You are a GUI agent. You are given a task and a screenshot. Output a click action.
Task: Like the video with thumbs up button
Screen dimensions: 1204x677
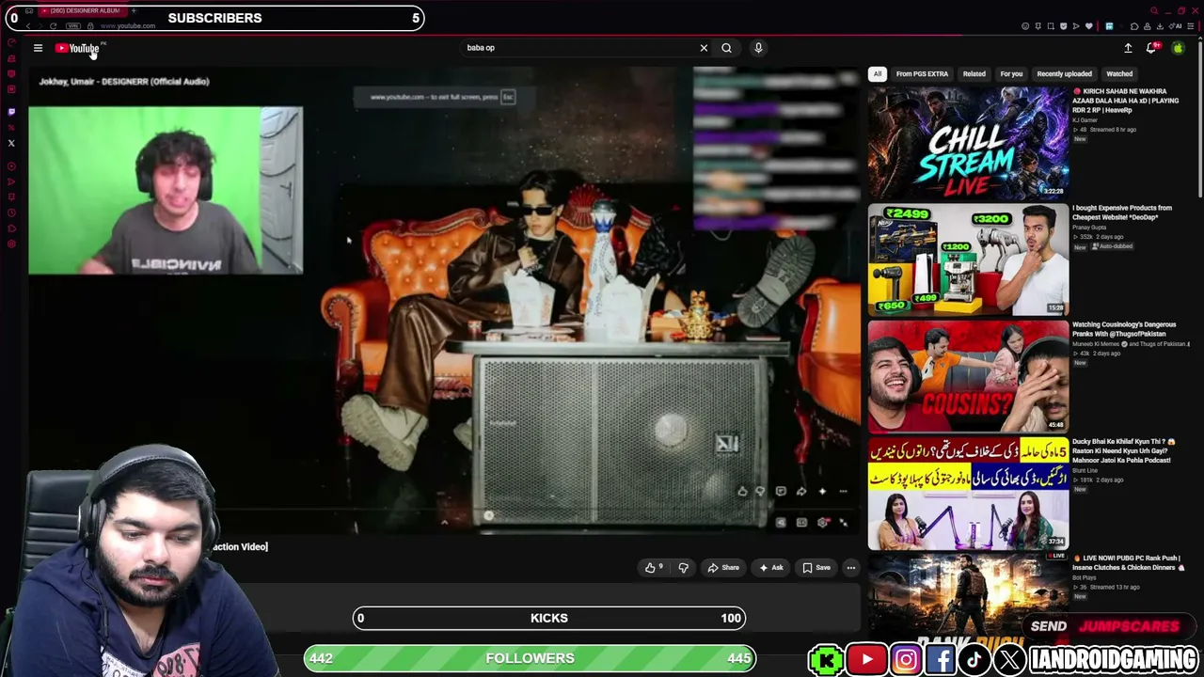click(x=654, y=568)
